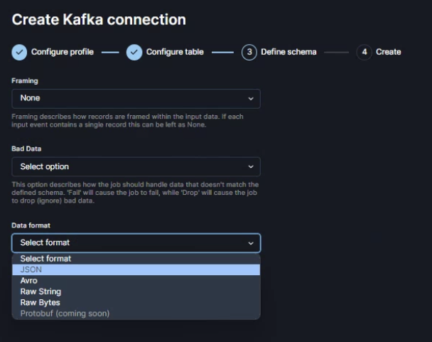This screenshot has height=342, width=432.
Task: Click the checkmark icon for Configure table
Action: point(134,52)
